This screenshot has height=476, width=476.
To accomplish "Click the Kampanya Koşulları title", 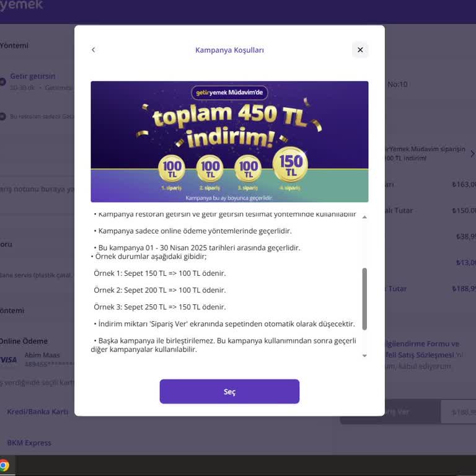I will (229, 50).
